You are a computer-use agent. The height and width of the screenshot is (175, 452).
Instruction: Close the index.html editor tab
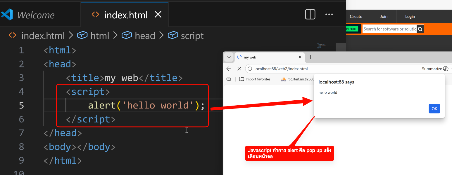[x=158, y=15]
